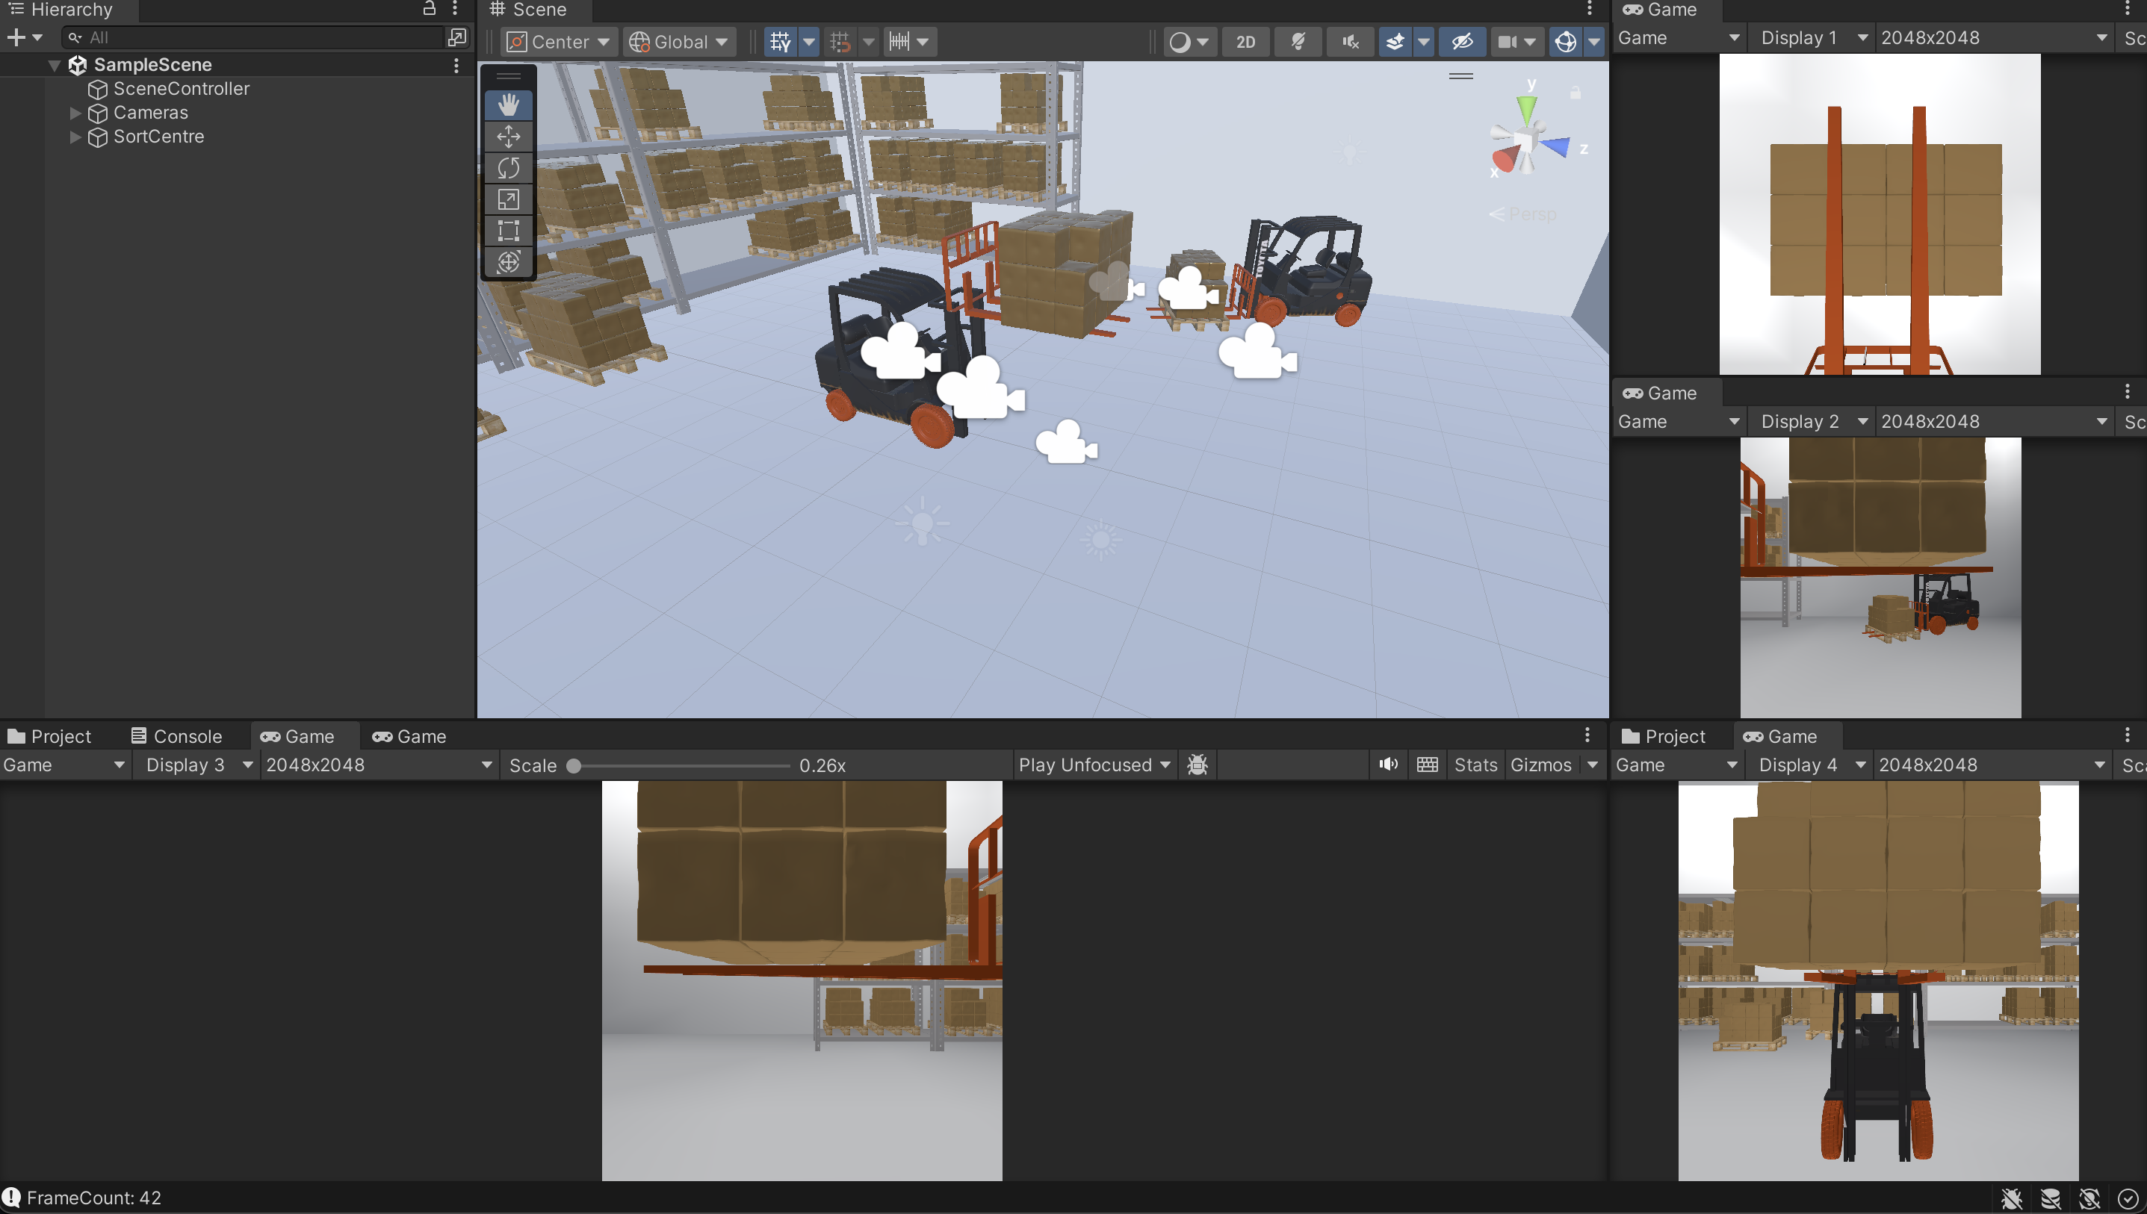
Task: Open the Display 3 selector dropdown
Action: coord(197,765)
